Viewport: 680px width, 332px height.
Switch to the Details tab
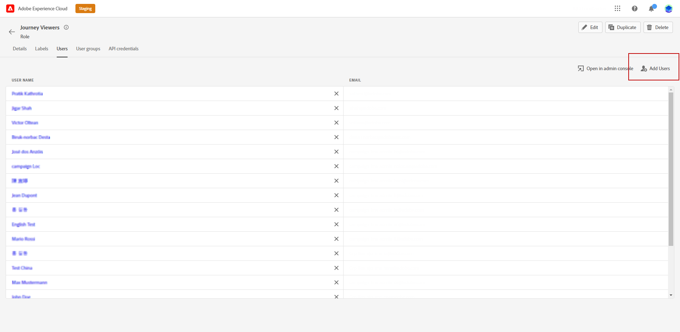click(20, 49)
